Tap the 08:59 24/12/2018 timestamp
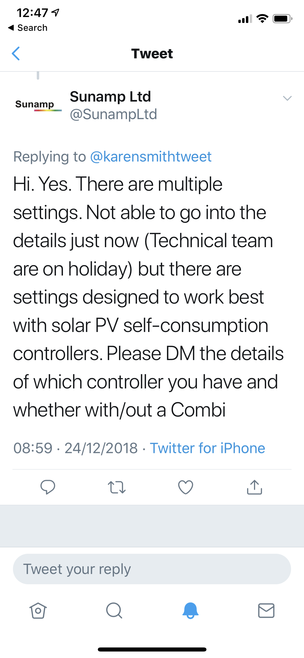The width and height of the screenshot is (304, 658). pos(75,448)
